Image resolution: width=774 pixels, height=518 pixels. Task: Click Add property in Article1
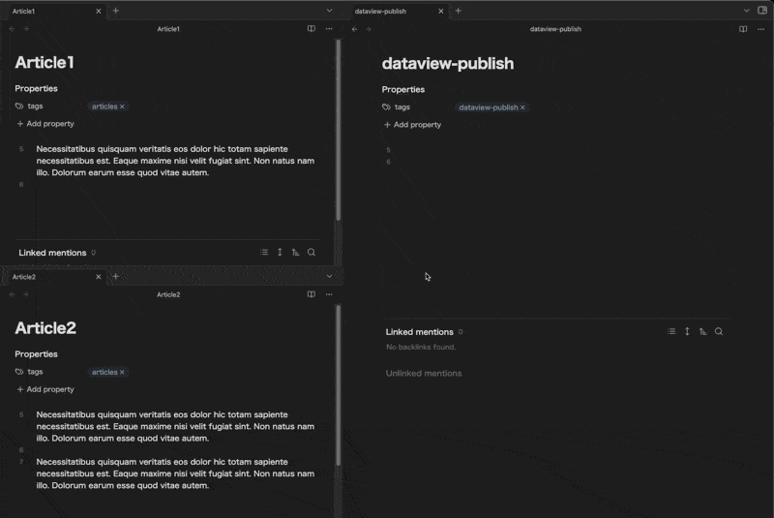[x=45, y=124]
